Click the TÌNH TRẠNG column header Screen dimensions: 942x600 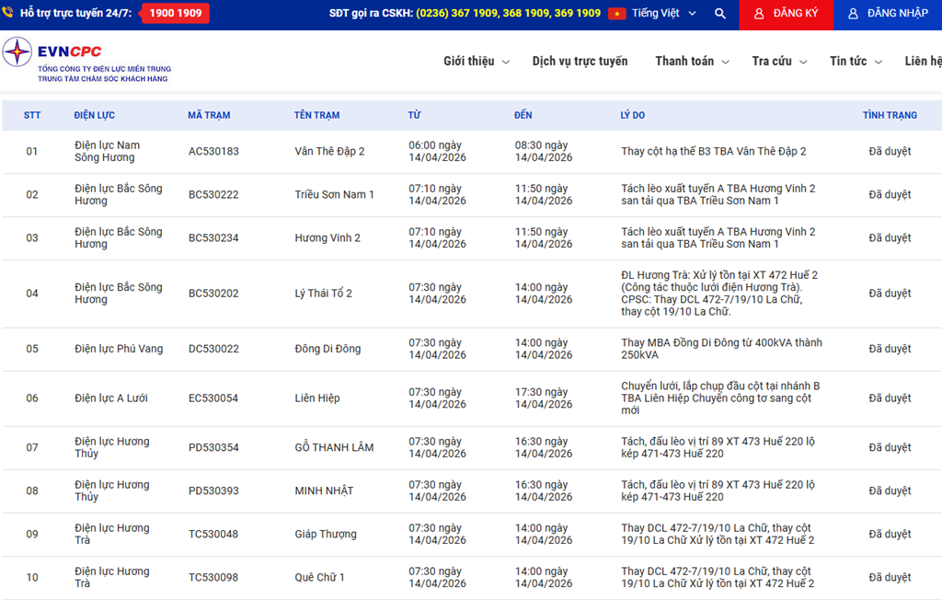click(890, 115)
